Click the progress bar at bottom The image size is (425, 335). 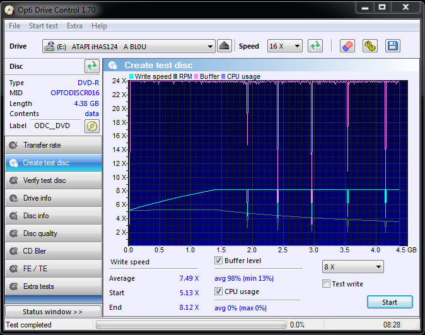point(191,325)
